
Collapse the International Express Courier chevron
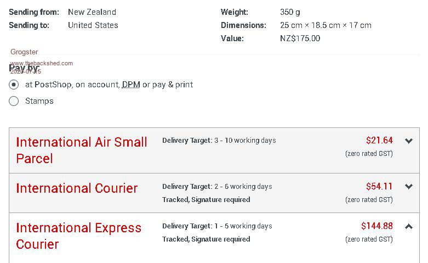point(409,226)
